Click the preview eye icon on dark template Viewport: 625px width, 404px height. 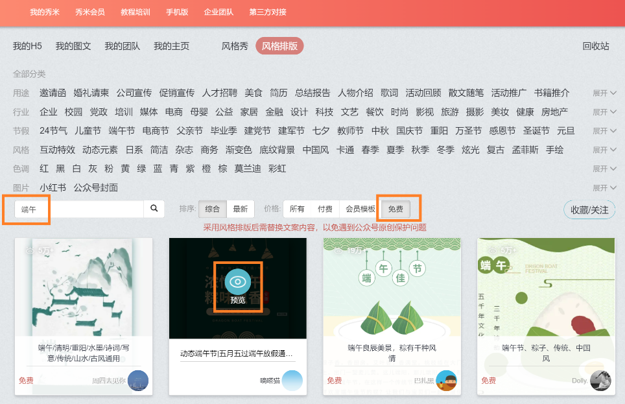(x=237, y=283)
